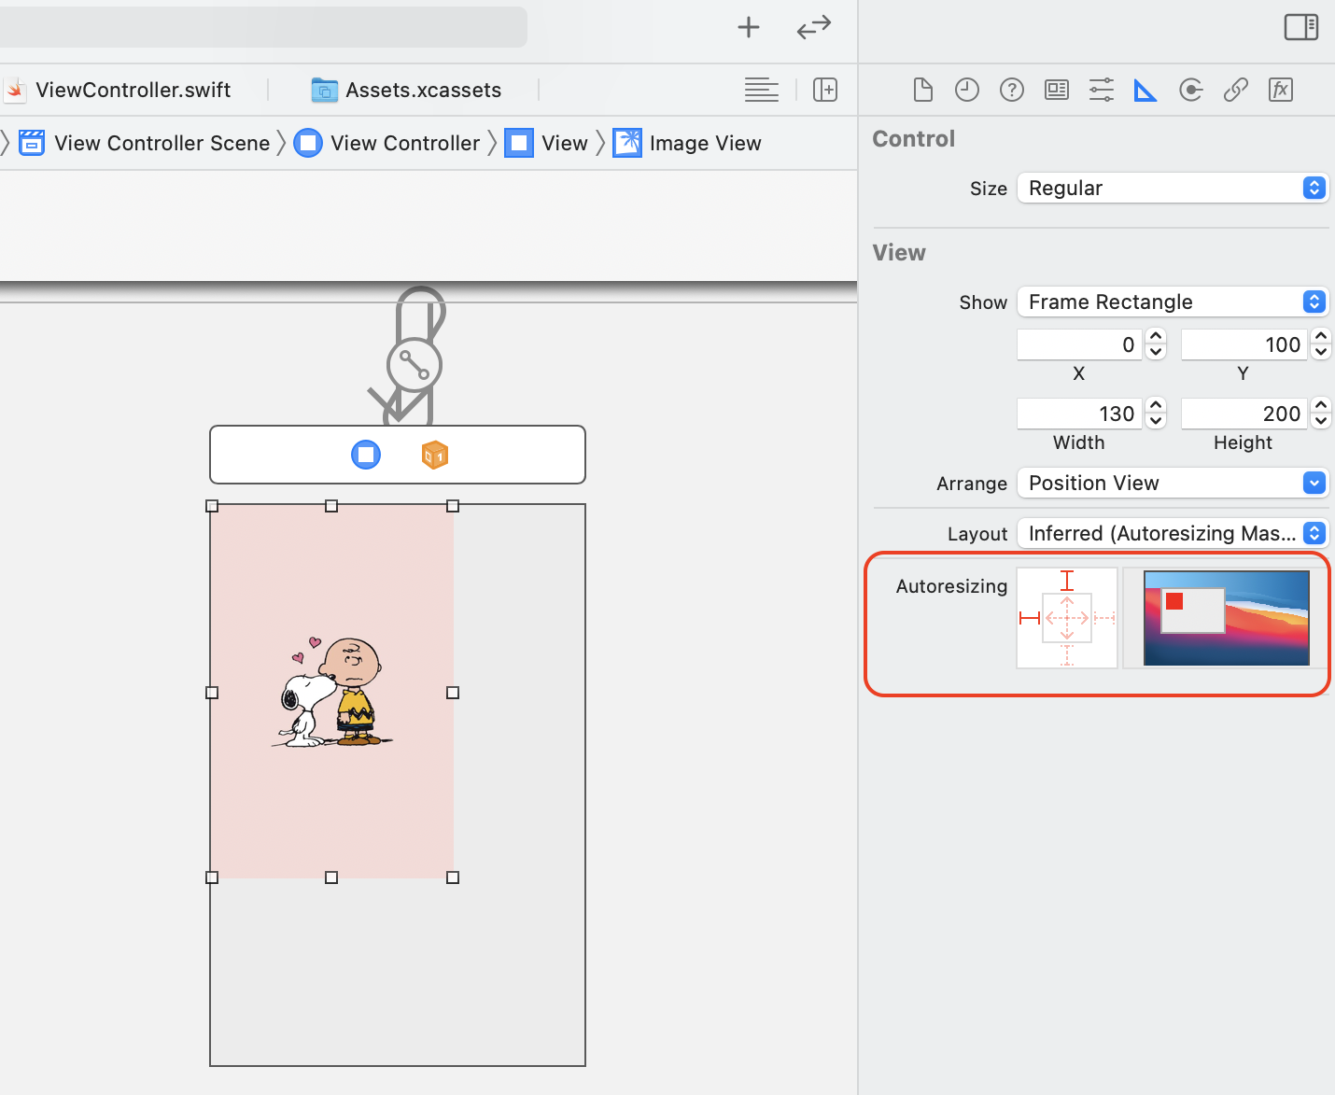
Task: Click the bottom-middle resize handle of image view
Action: pos(331,877)
